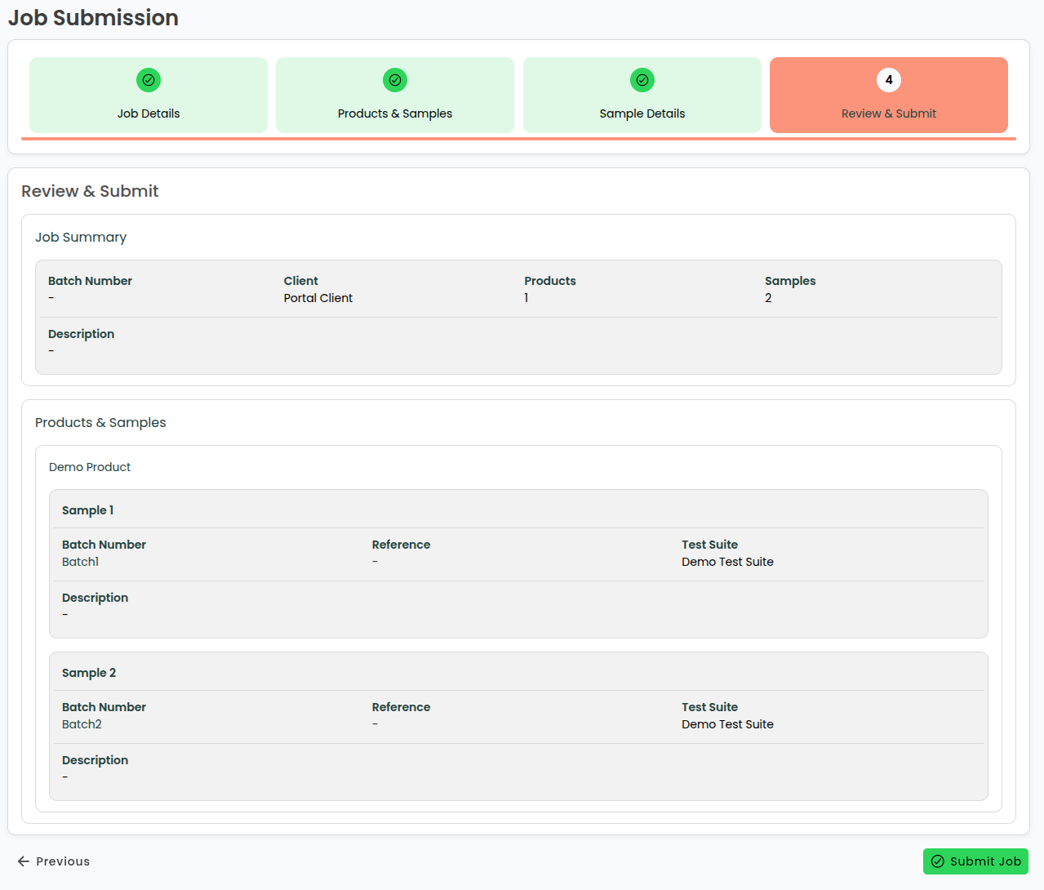1044x890 pixels.
Task: Click the Review & Submit section heading
Action: click(x=90, y=191)
